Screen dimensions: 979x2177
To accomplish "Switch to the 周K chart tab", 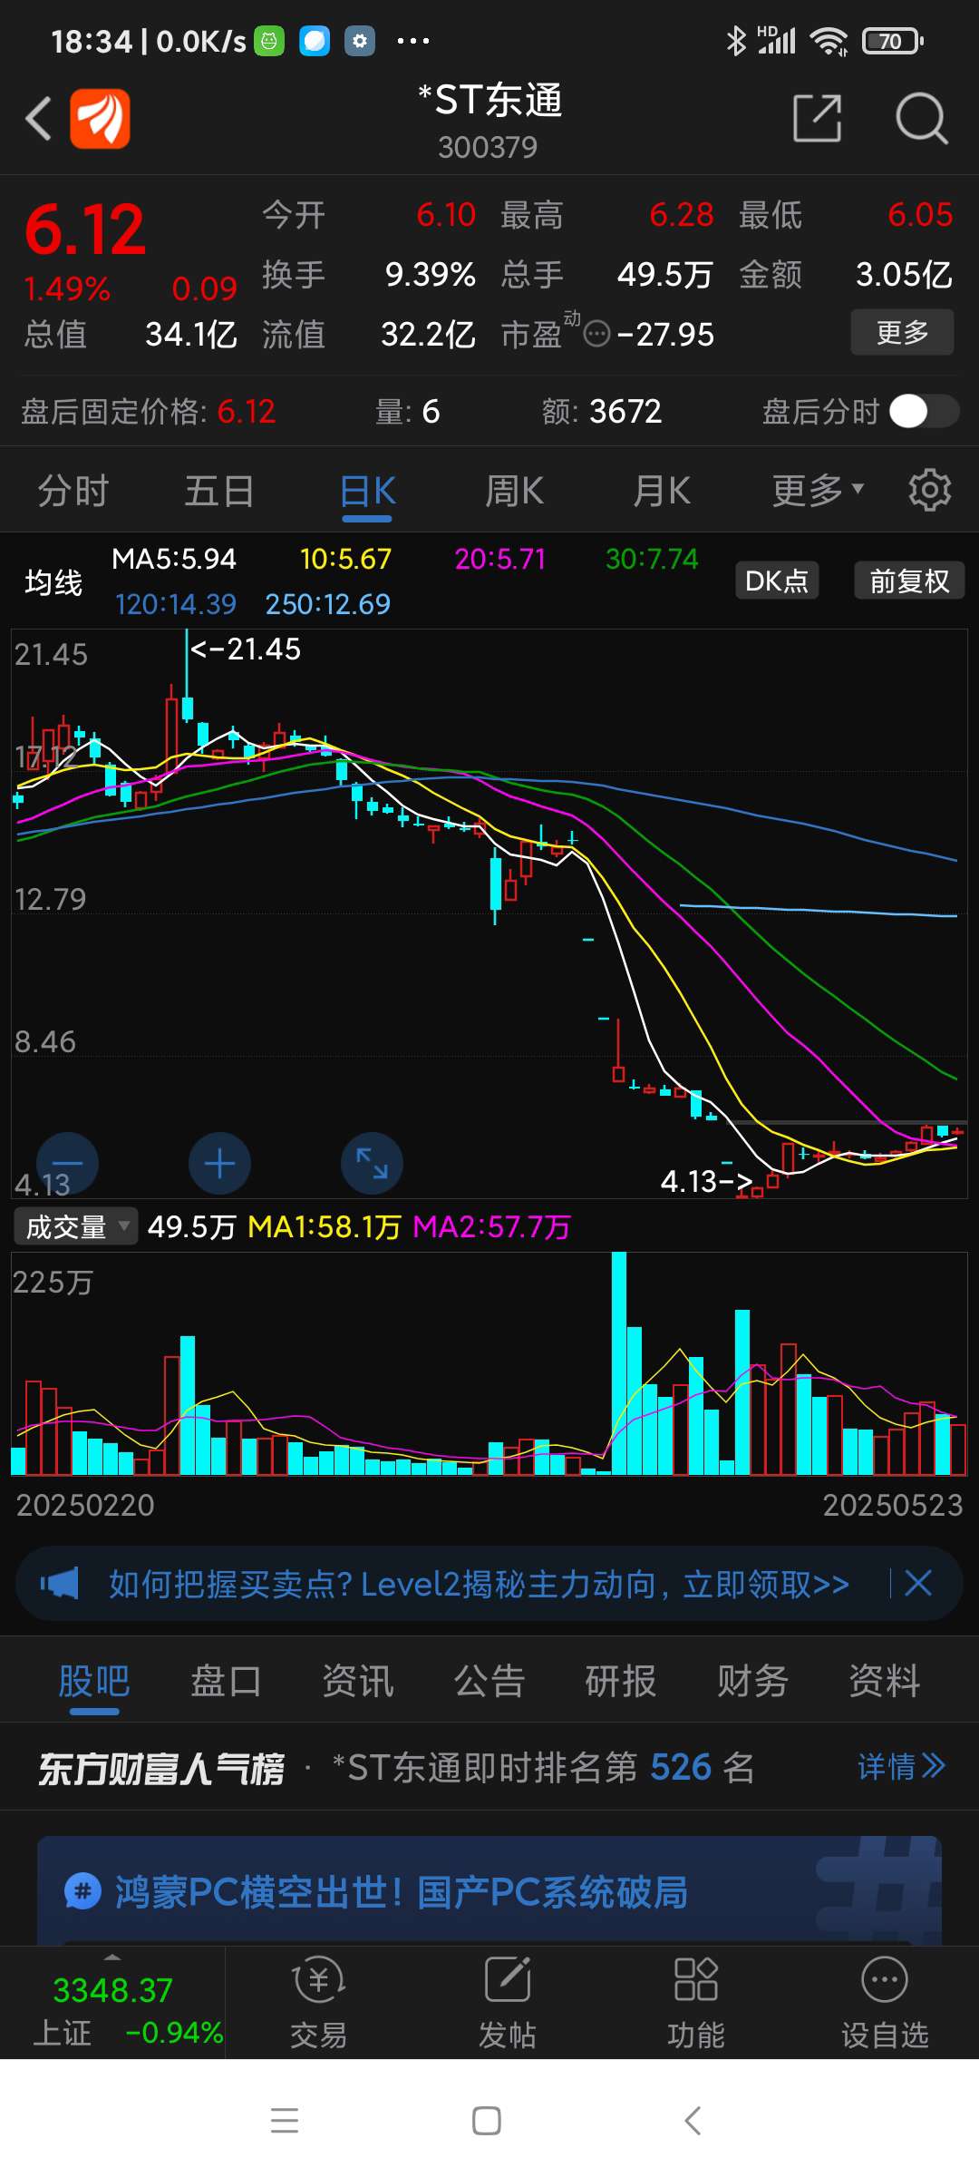I will coord(514,491).
